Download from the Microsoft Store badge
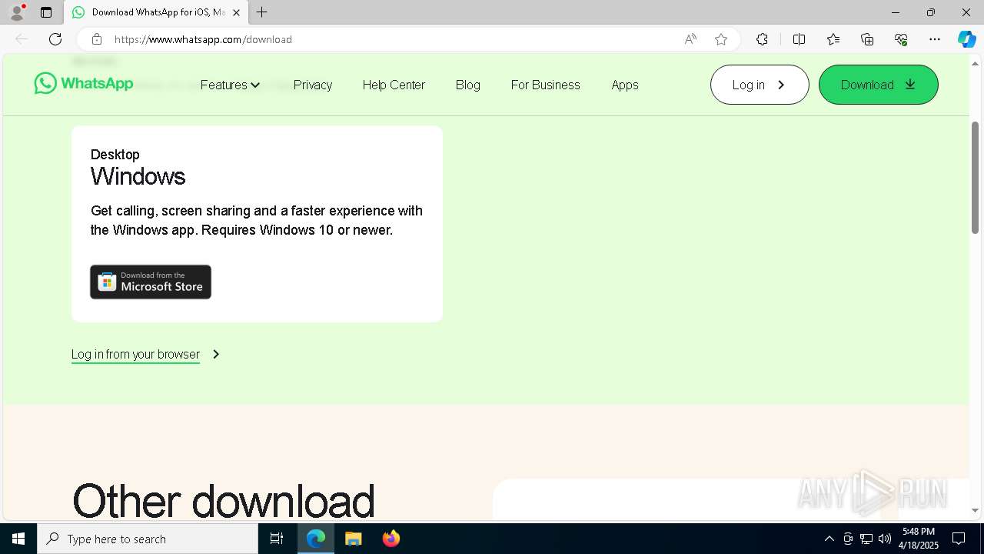The image size is (984, 554). pyautogui.click(x=151, y=282)
